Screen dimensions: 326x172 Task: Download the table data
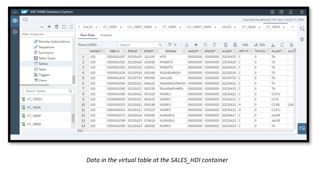coord(273,45)
